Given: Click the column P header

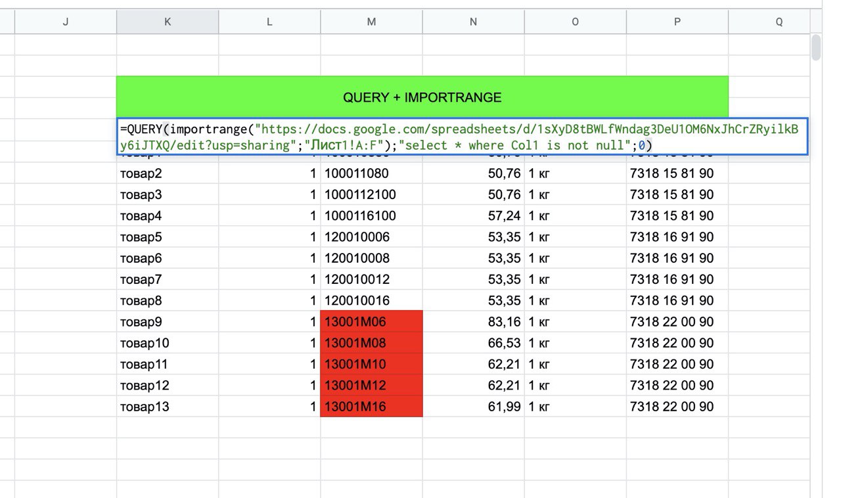Looking at the screenshot, I should [677, 22].
